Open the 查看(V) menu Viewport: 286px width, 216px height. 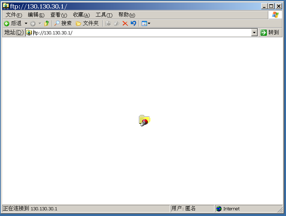click(x=59, y=15)
